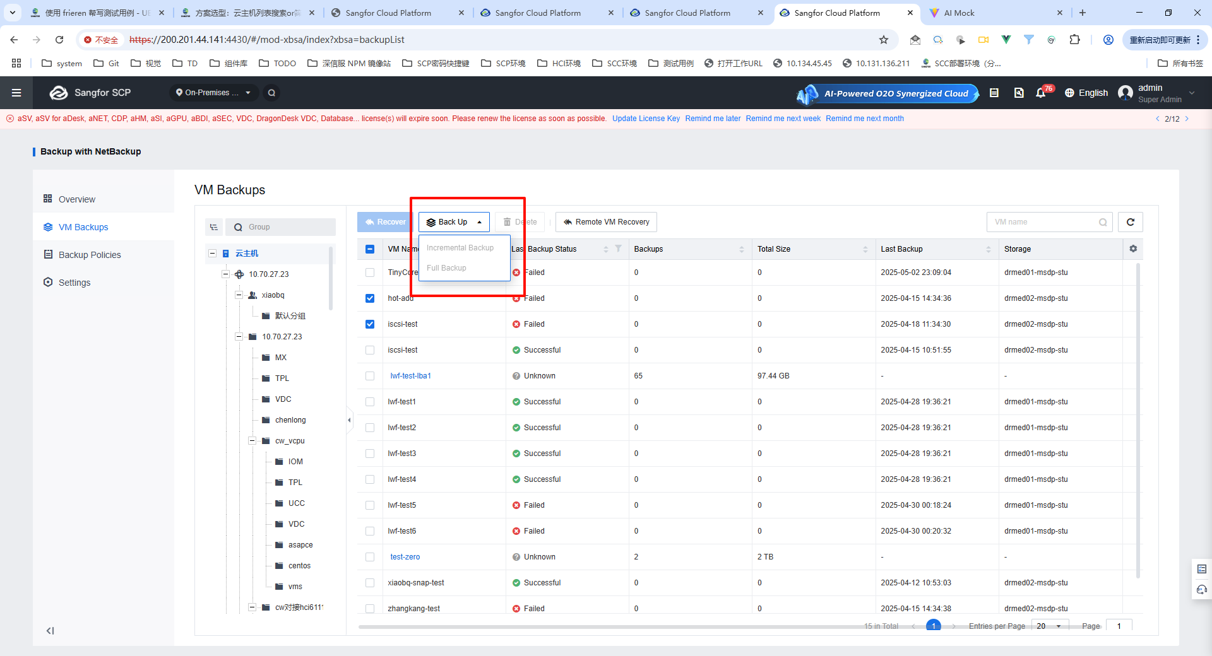Sort by Backups column
1212x656 pixels.
(741, 249)
